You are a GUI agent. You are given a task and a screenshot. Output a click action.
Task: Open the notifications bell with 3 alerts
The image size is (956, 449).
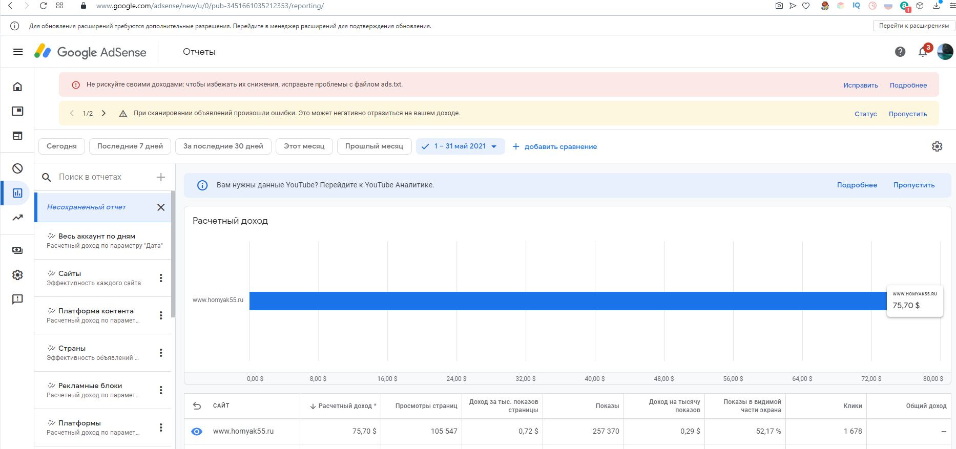point(924,51)
